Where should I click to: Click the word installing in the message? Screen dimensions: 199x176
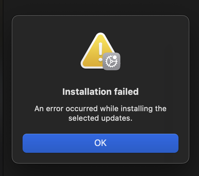[x=136, y=109]
